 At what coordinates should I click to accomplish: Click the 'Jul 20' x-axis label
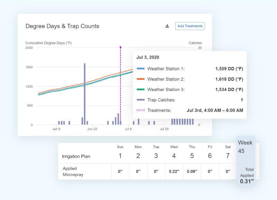(164, 129)
